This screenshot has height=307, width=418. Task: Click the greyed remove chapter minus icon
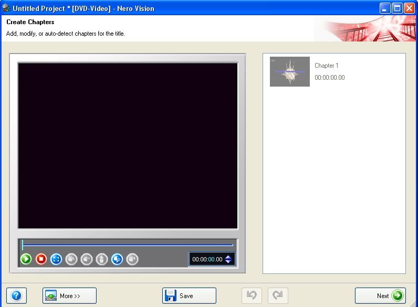(87, 259)
